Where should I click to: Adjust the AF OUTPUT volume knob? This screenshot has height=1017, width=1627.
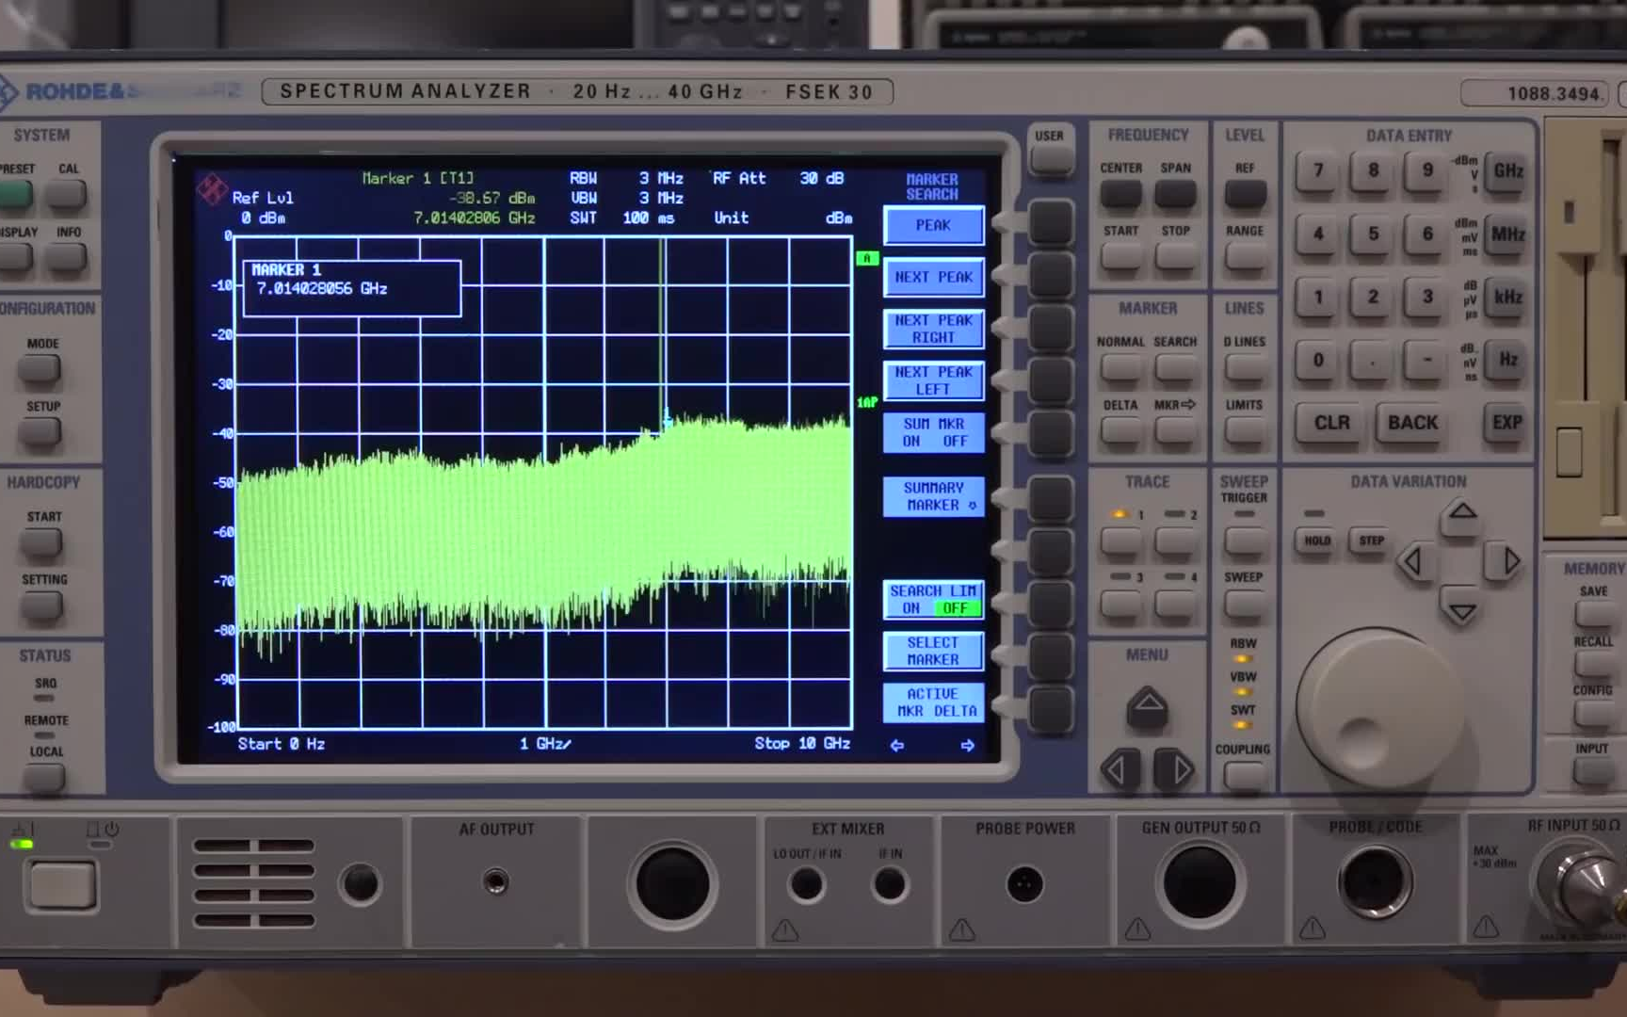click(361, 883)
